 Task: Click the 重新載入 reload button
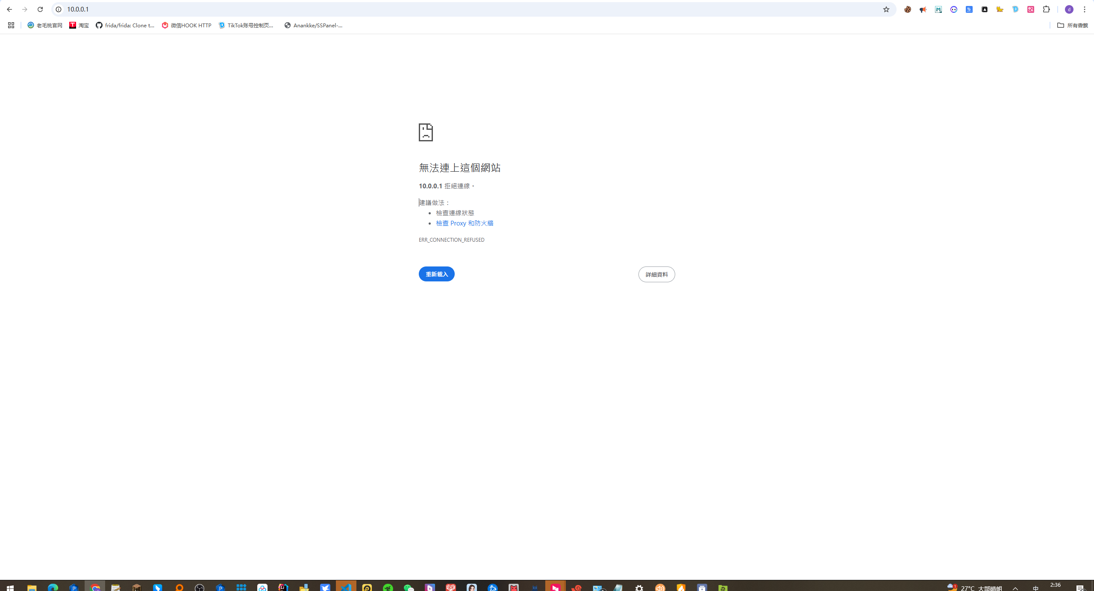click(x=436, y=274)
